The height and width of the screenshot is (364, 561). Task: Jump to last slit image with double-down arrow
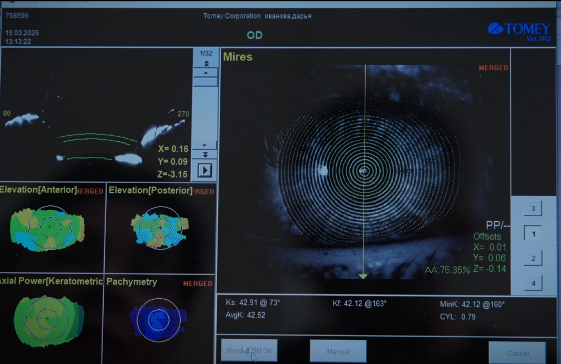click(205, 154)
